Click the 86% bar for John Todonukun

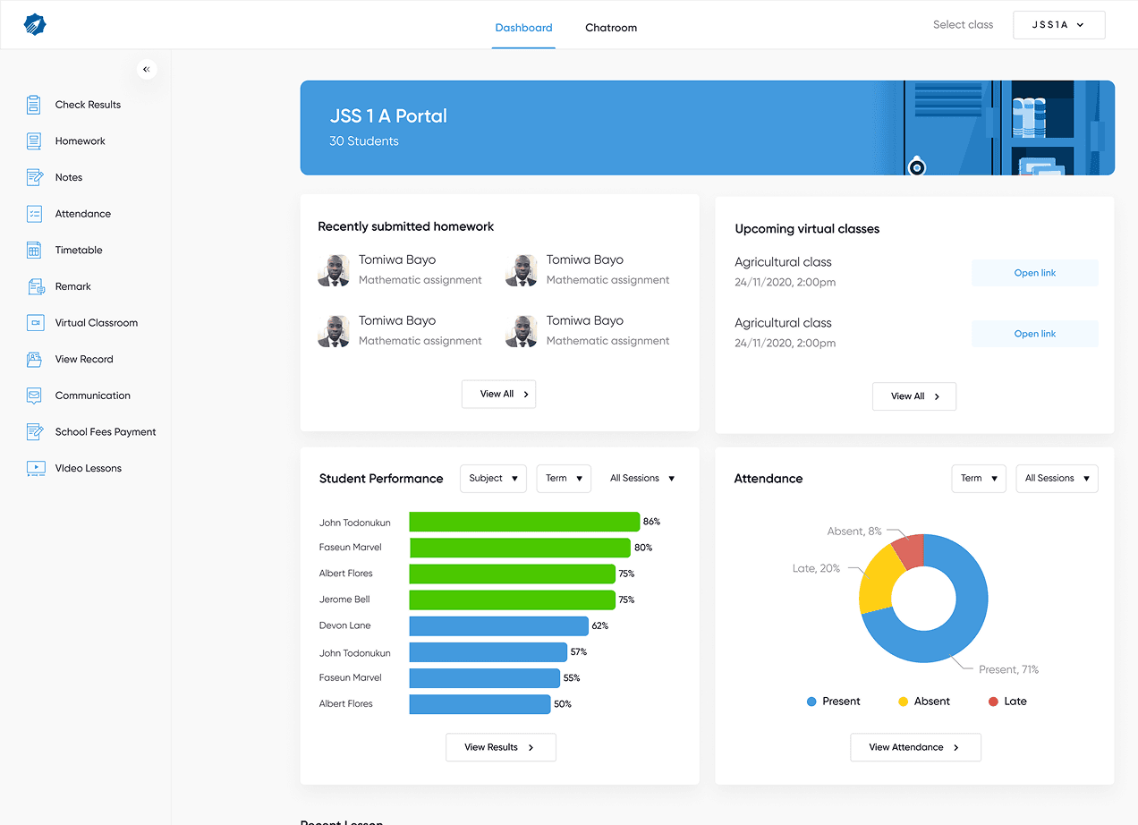tap(525, 522)
